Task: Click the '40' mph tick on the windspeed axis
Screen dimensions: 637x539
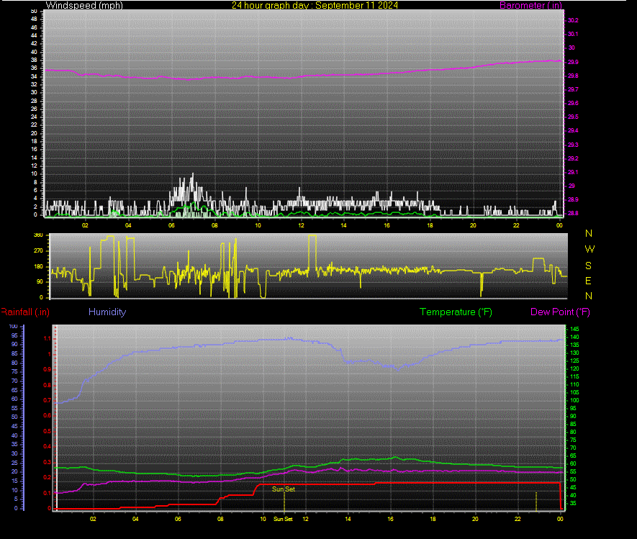Action: pos(34,52)
